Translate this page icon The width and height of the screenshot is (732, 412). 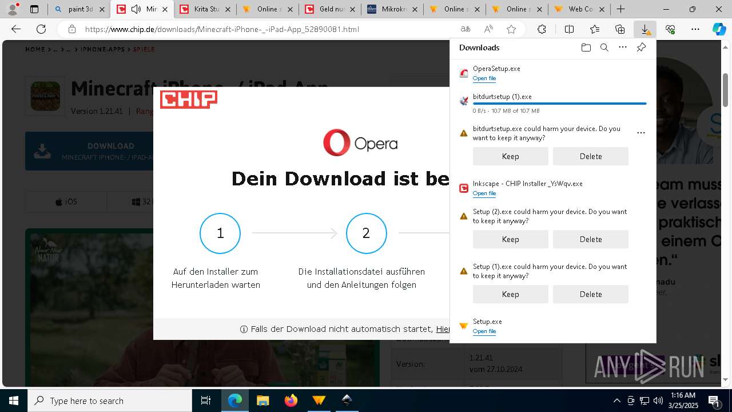[466, 29]
